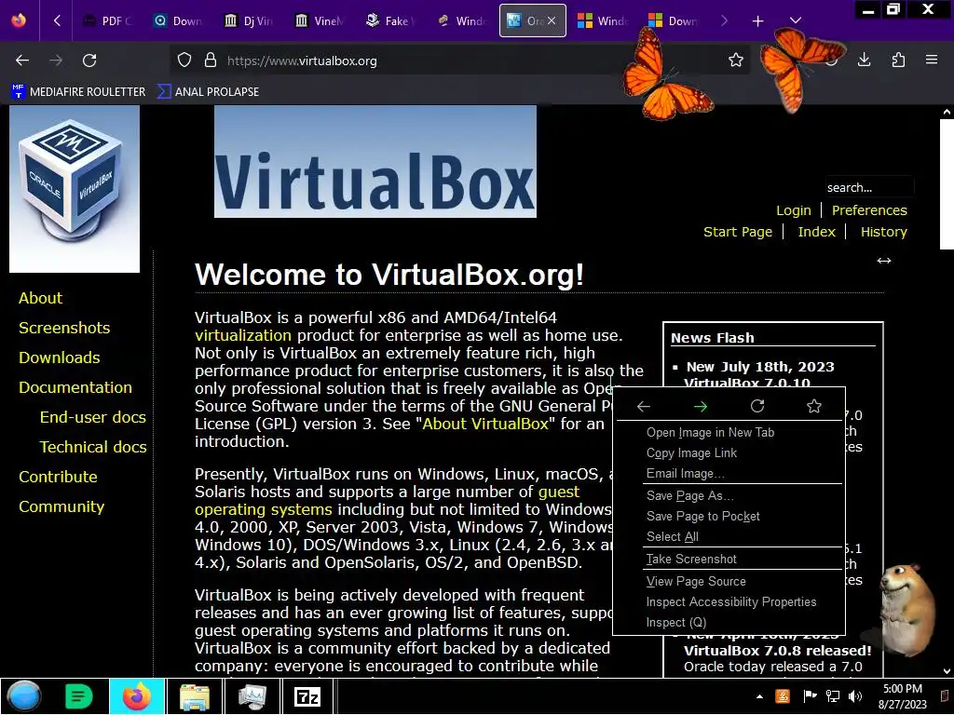Open the Preferences link
The image size is (954, 715).
point(869,210)
